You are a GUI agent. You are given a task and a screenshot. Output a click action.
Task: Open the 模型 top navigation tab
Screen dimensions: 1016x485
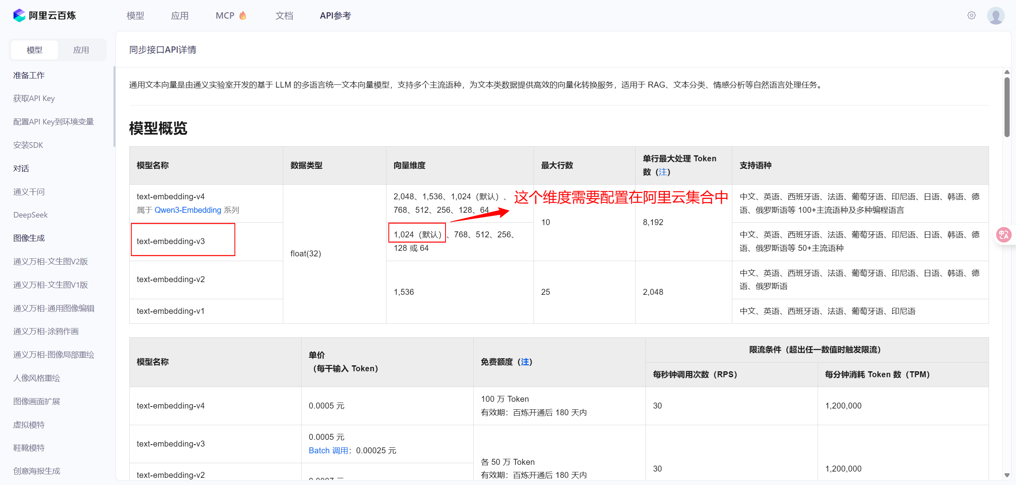click(135, 15)
